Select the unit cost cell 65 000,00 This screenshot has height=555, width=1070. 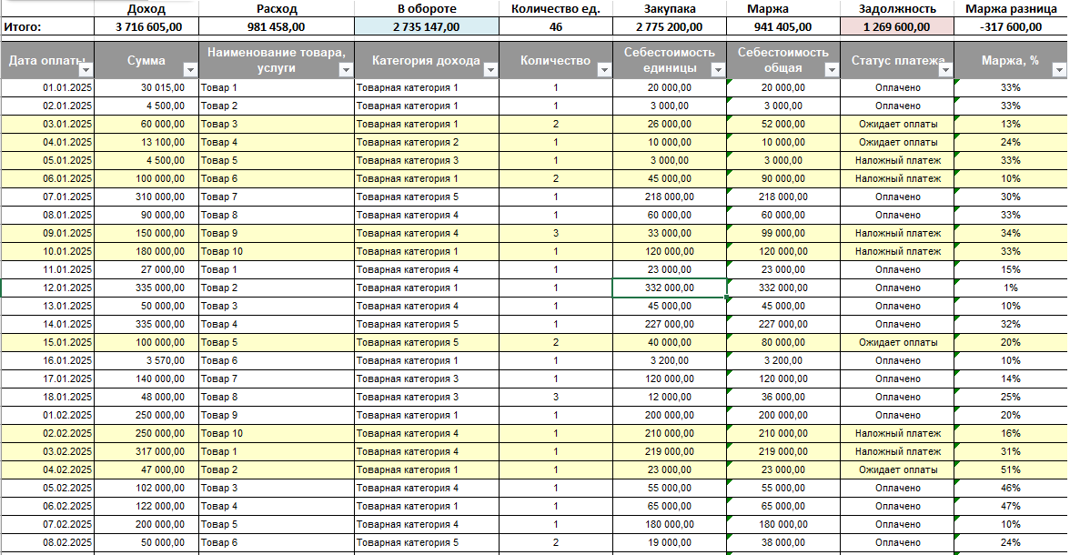670,507
